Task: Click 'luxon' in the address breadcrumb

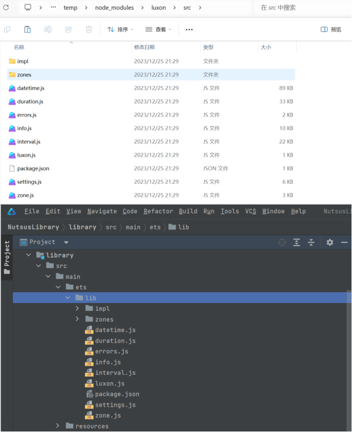Action: pos(159,8)
